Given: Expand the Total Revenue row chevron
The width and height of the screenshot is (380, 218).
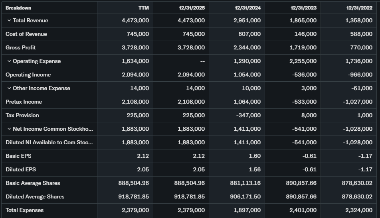Looking at the screenshot, I should click(x=9, y=21).
